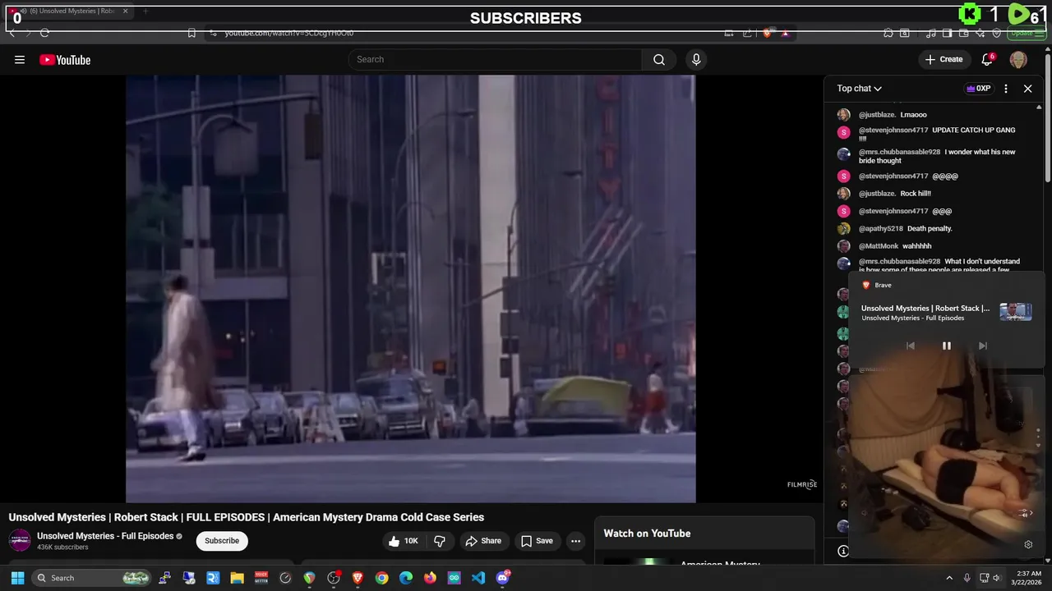Expand the Top chat dropdown
1052x591 pixels.
[x=859, y=88]
